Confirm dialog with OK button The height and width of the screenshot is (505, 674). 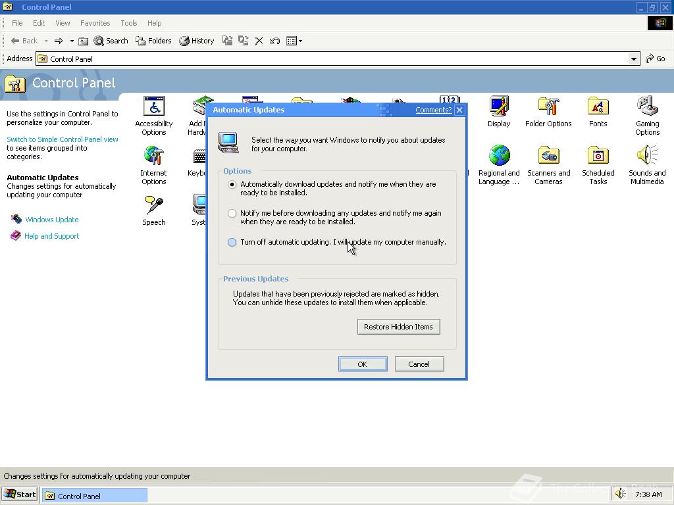(363, 364)
